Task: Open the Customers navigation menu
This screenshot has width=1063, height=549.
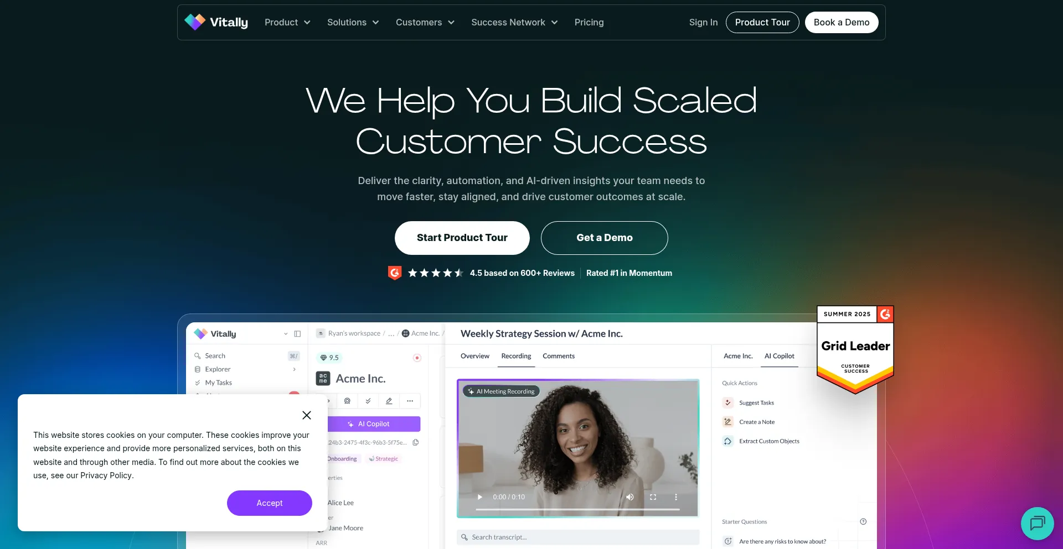Action: 425,22
